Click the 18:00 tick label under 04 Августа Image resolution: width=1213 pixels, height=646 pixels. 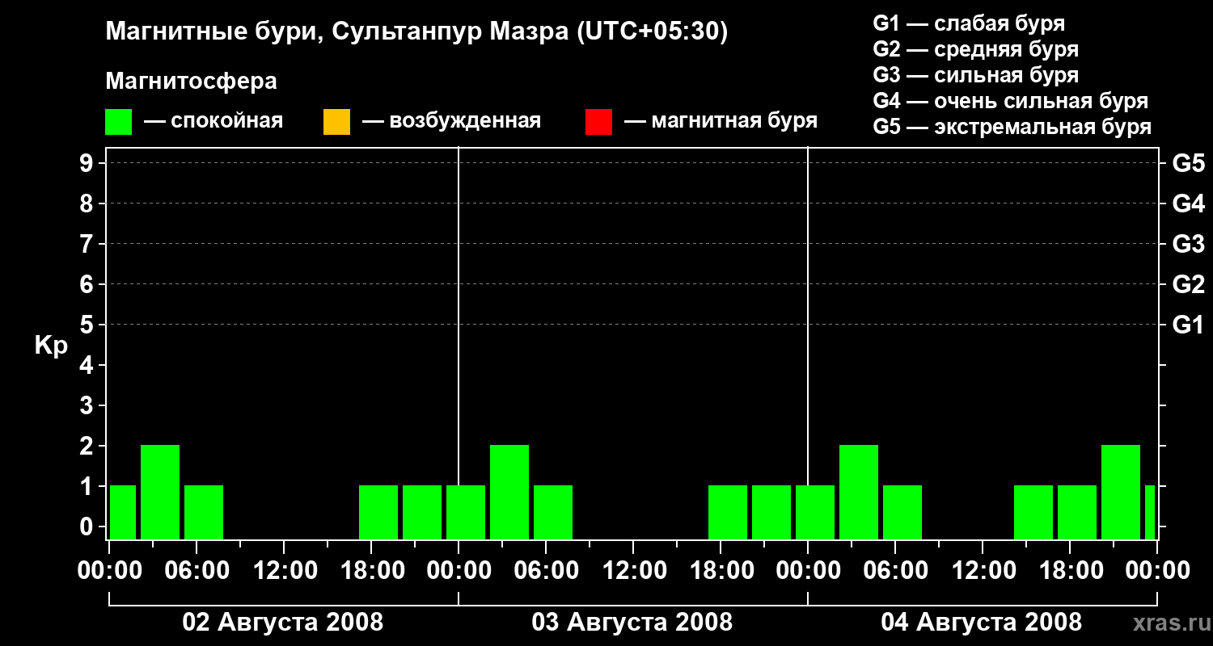coord(1071,571)
